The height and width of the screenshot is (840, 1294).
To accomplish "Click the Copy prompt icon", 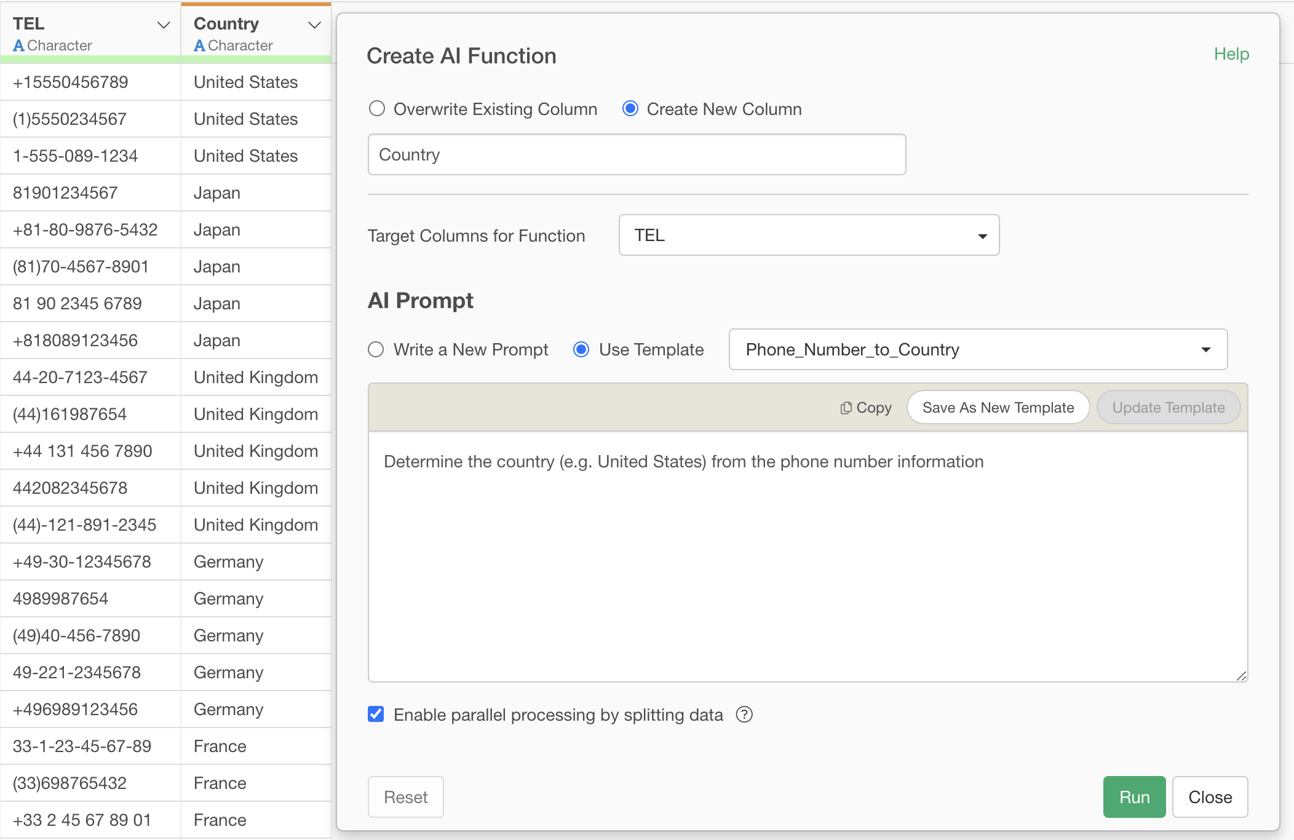I will tap(847, 408).
